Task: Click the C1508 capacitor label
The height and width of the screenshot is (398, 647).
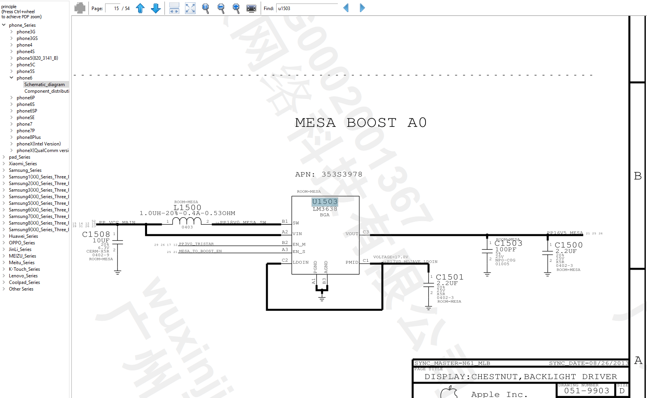Action: (96, 234)
